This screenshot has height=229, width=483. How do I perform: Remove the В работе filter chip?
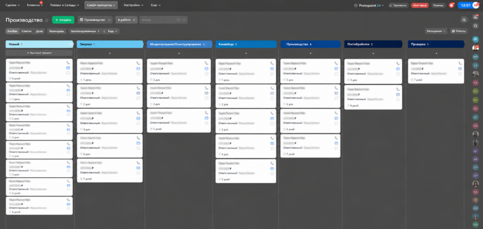coord(134,20)
